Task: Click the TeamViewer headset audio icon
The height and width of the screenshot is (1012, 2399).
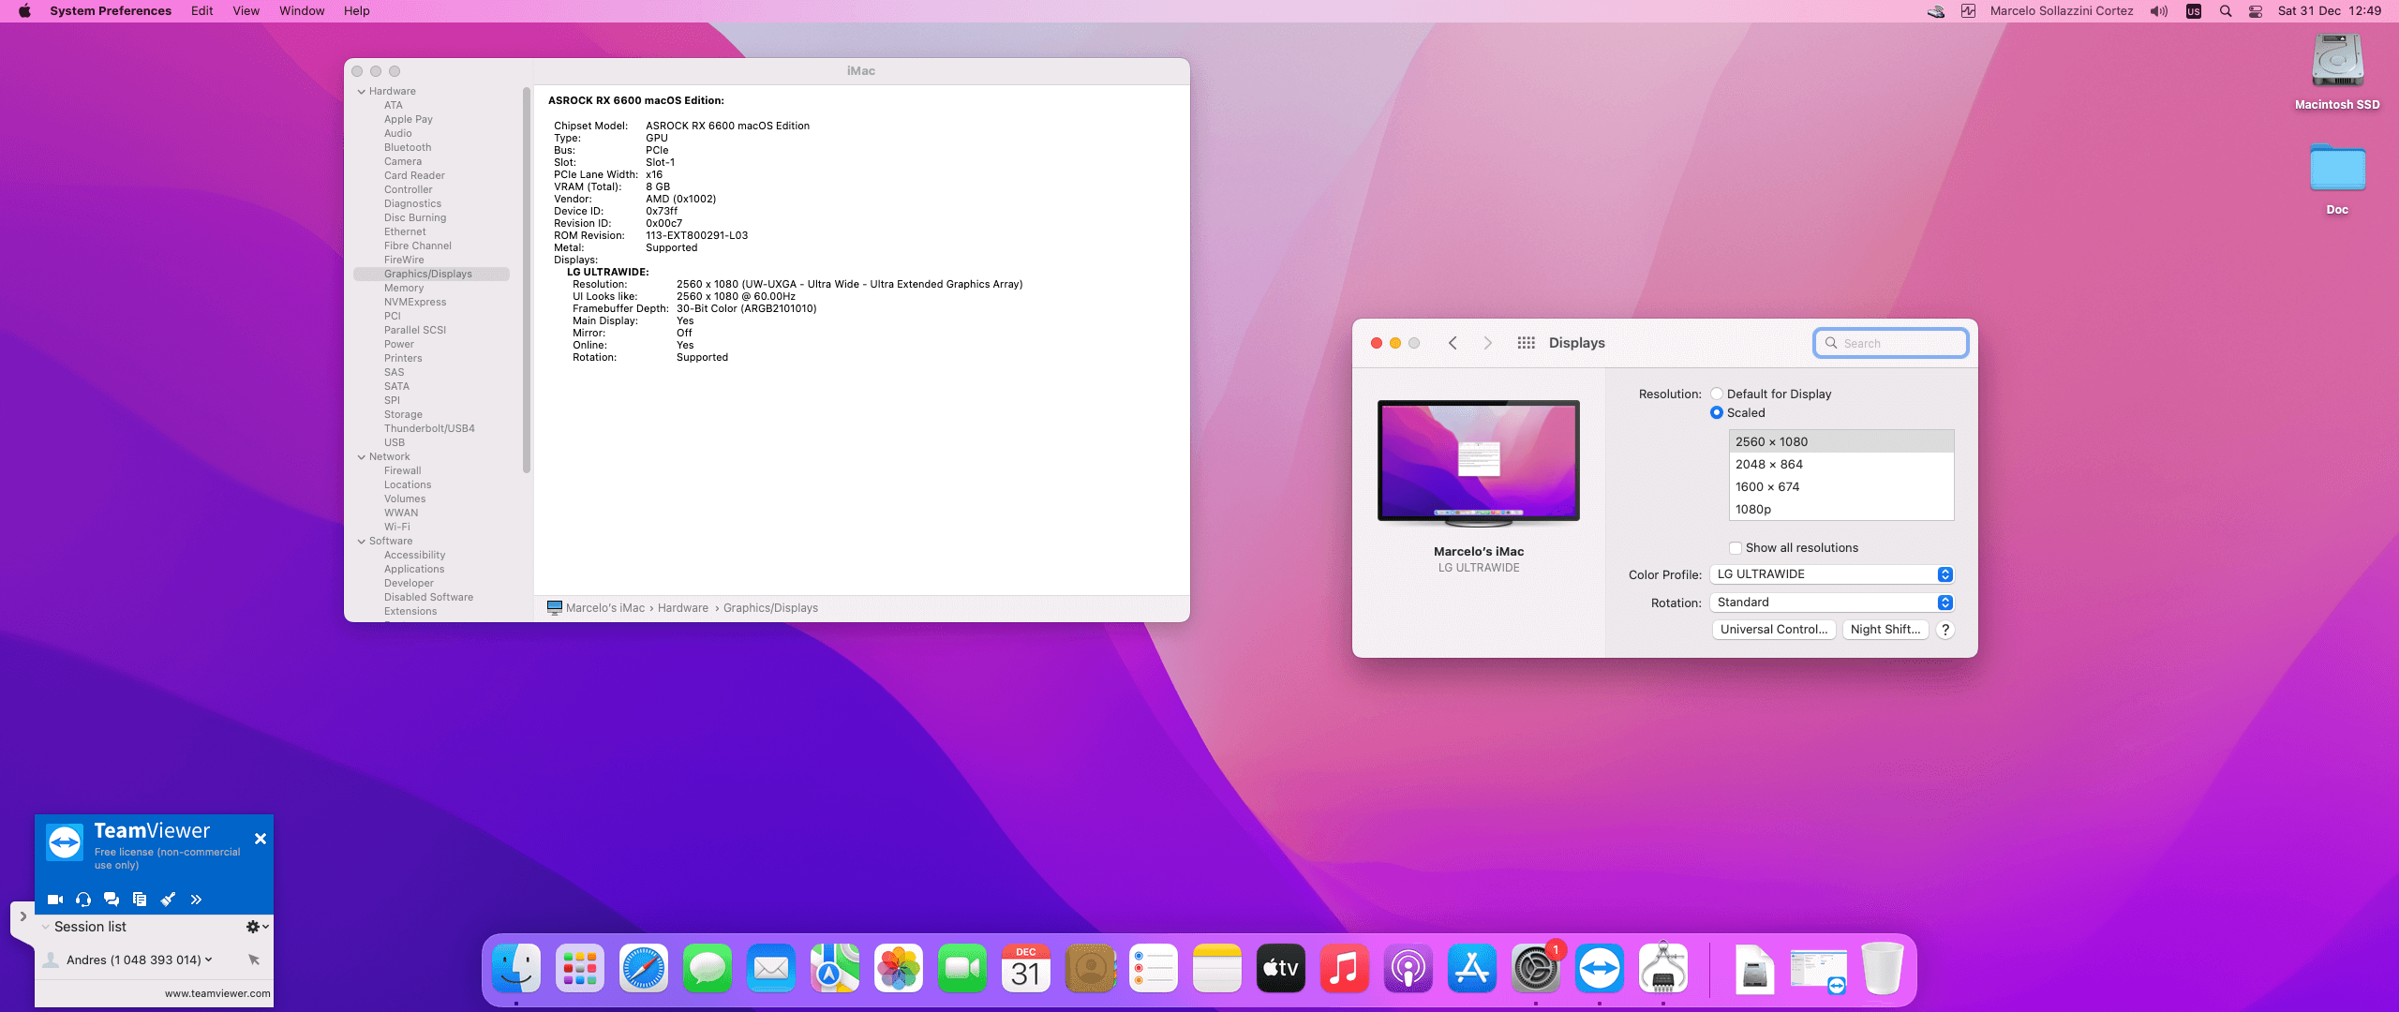Action: [83, 900]
